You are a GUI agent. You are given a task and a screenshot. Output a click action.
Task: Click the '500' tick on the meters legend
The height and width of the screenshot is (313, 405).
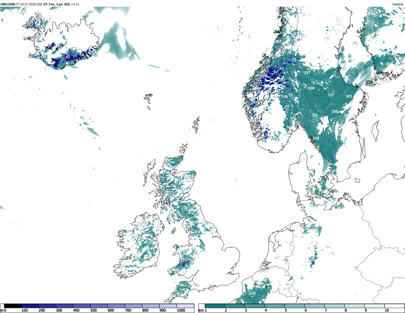(x=94, y=310)
